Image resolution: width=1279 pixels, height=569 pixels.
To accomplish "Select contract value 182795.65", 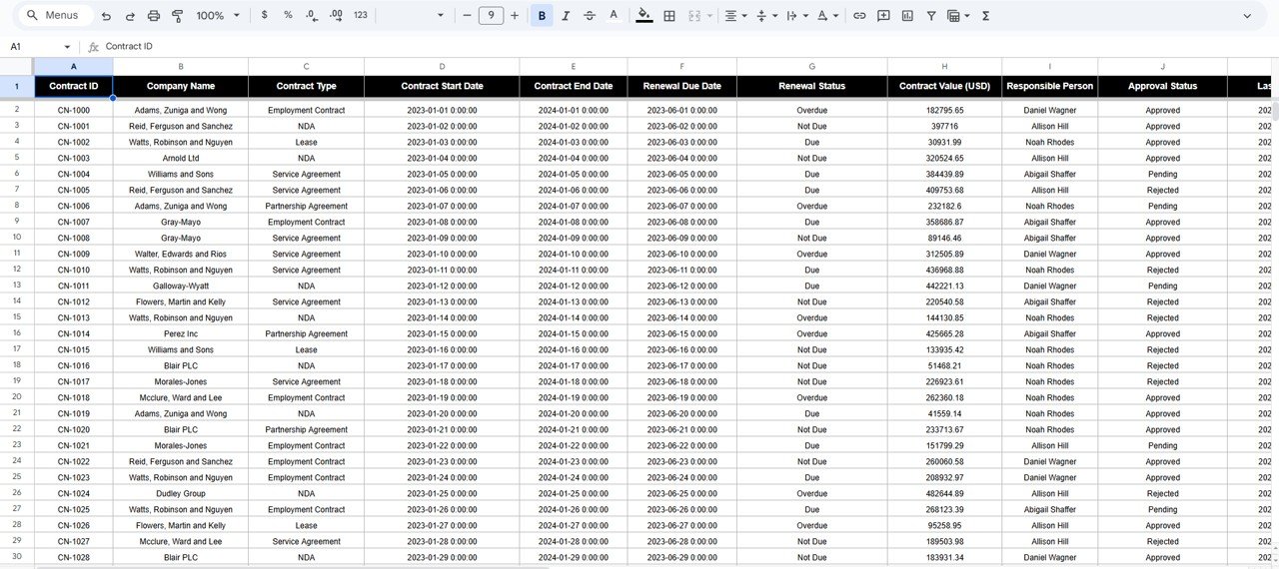I will click(x=944, y=111).
